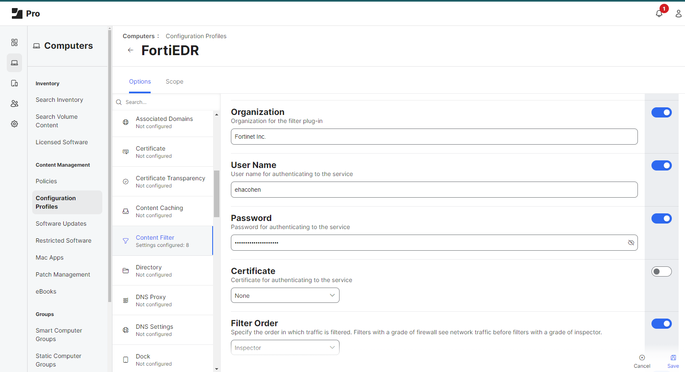This screenshot has height=372, width=685.
Task: Open Software Updates
Action: click(x=61, y=224)
